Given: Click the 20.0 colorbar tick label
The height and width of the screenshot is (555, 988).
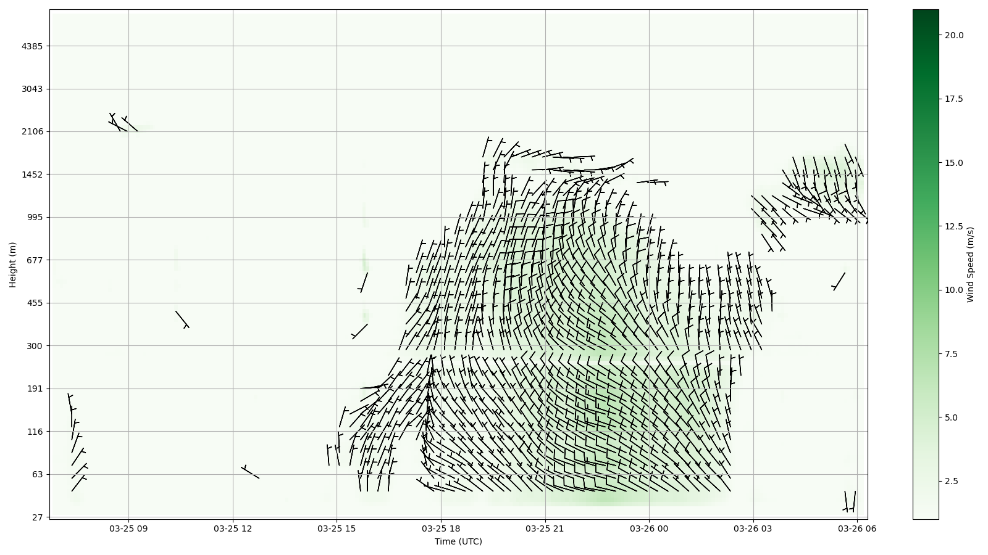Looking at the screenshot, I should click(x=953, y=35).
